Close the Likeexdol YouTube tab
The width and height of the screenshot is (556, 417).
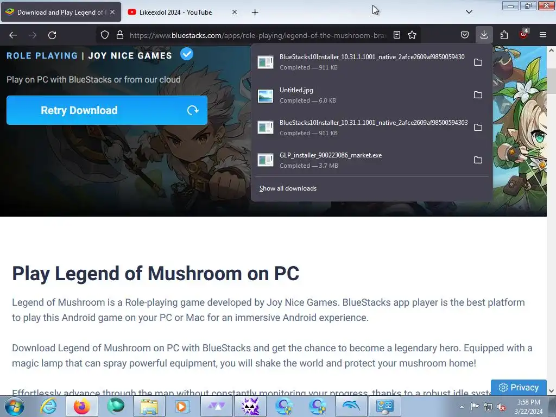(235, 12)
